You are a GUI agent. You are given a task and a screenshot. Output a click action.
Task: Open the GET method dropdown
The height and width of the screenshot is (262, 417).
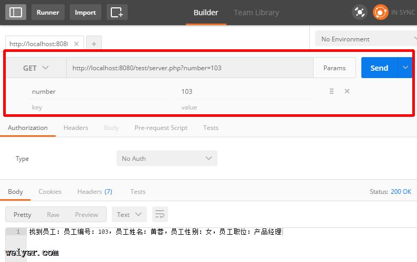(36, 68)
